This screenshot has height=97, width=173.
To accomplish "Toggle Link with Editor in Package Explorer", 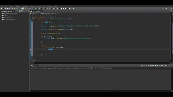I will coord(22,11).
